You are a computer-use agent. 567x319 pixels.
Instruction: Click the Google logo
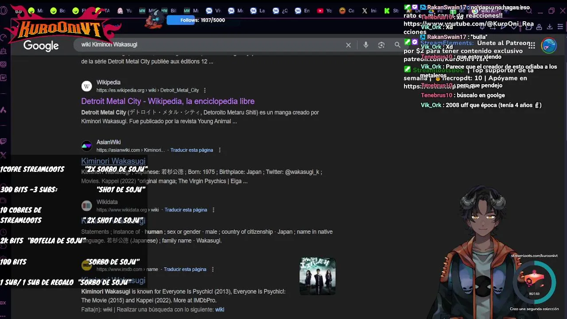pos(41,46)
